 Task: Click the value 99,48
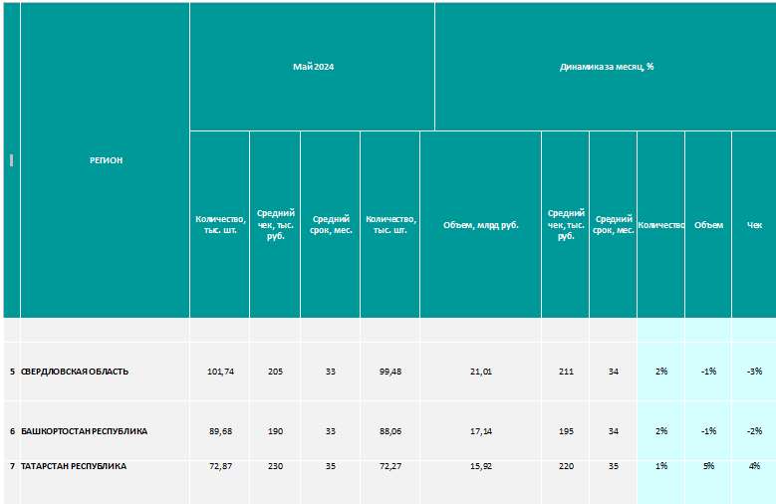pyautogui.click(x=389, y=372)
